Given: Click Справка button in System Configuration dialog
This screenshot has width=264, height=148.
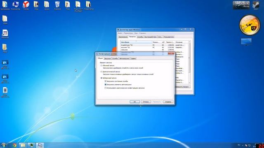Looking at the screenshot, I should (x=168, y=102).
